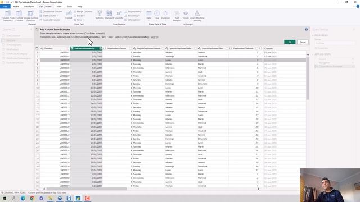Launch Vision AI insights

pyautogui.click(x=186, y=15)
